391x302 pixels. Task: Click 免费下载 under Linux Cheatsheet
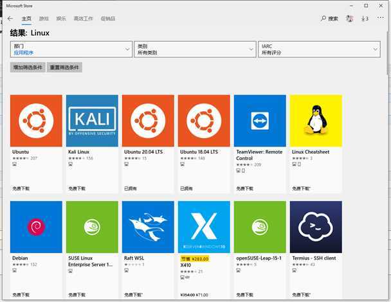coord(301,189)
